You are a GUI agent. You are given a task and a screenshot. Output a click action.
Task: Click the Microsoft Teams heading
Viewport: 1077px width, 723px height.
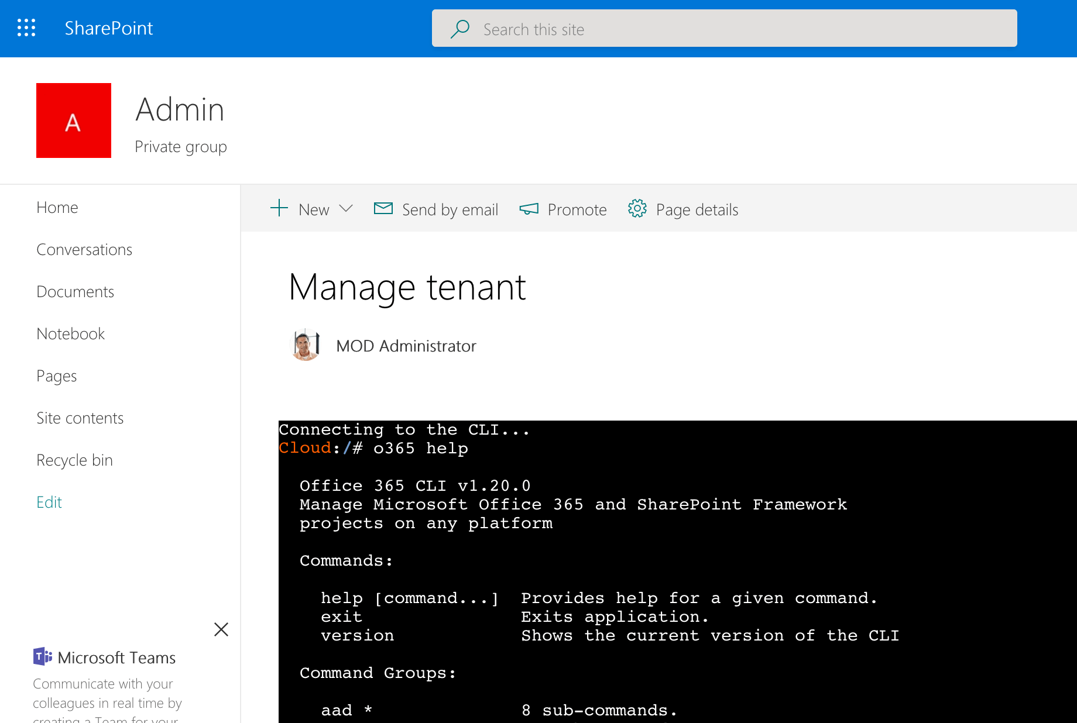pyautogui.click(x=116, y=657)
